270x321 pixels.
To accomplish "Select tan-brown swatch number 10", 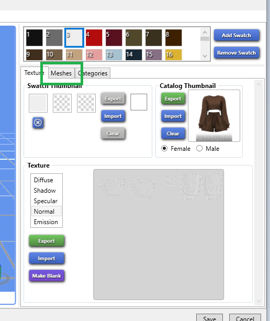I will (54, 54).
